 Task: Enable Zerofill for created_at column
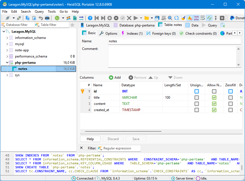(231, 110)
